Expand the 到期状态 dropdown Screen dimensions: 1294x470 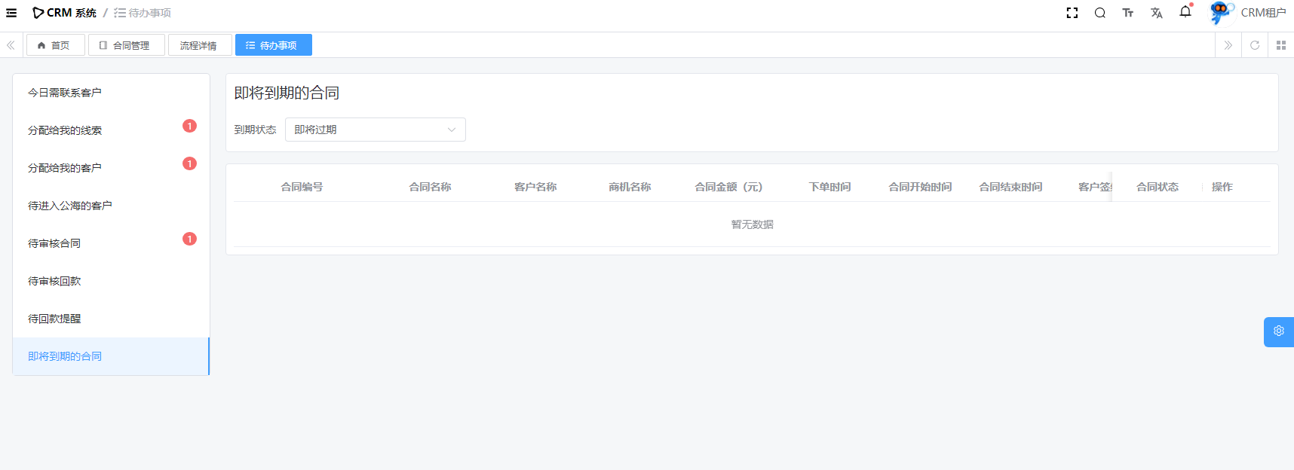point(375,130)
